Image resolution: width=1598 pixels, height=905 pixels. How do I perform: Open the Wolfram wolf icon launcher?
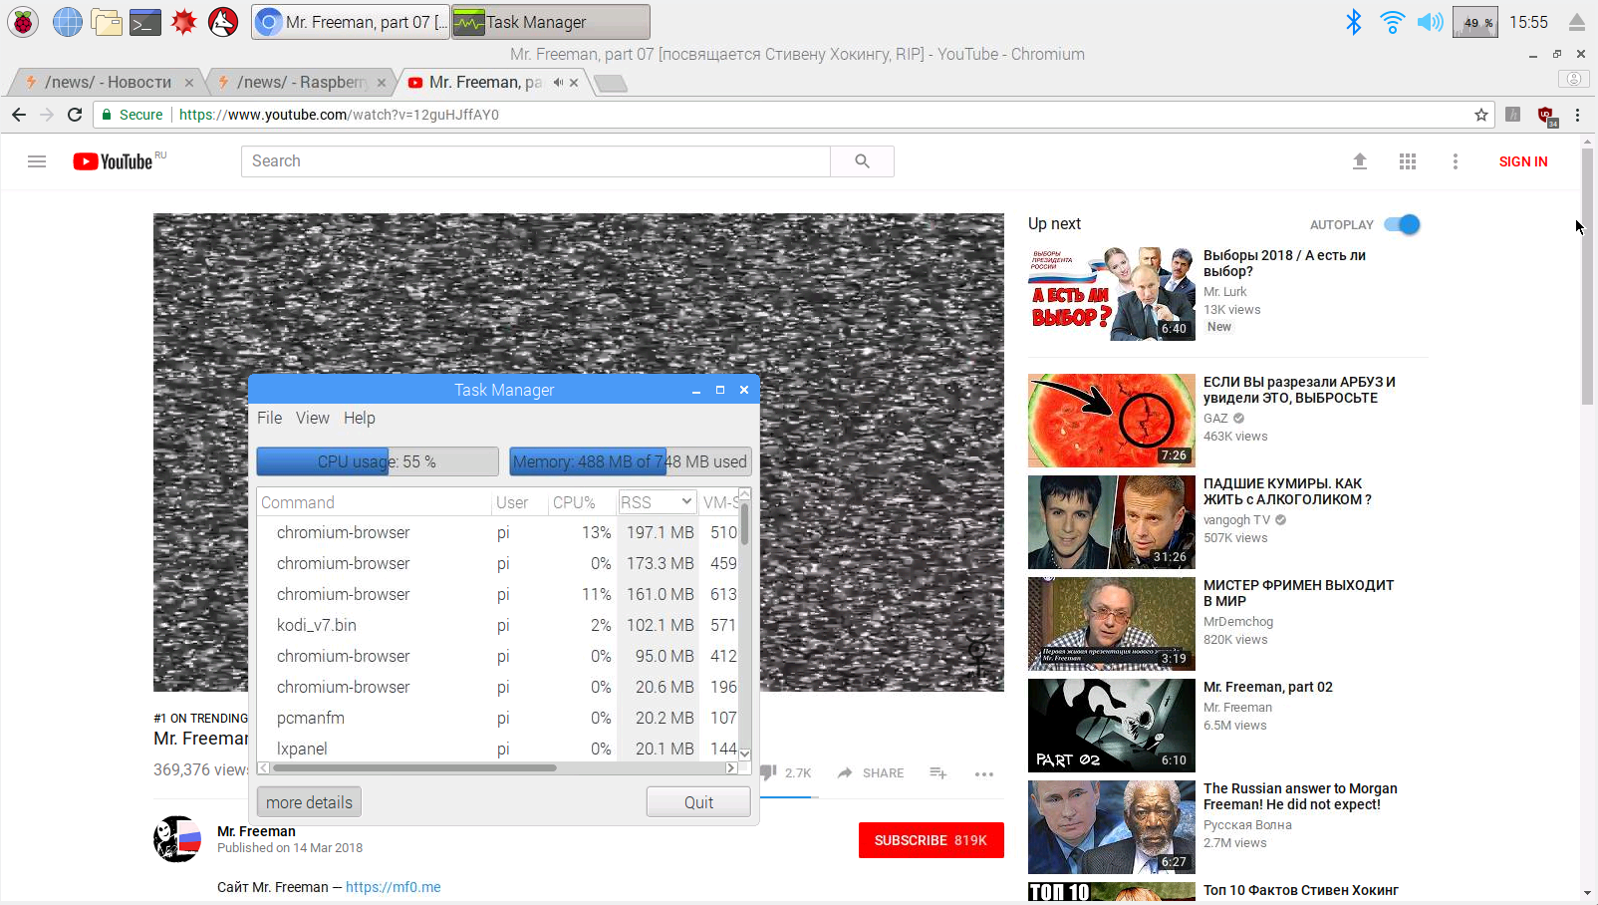223,21
